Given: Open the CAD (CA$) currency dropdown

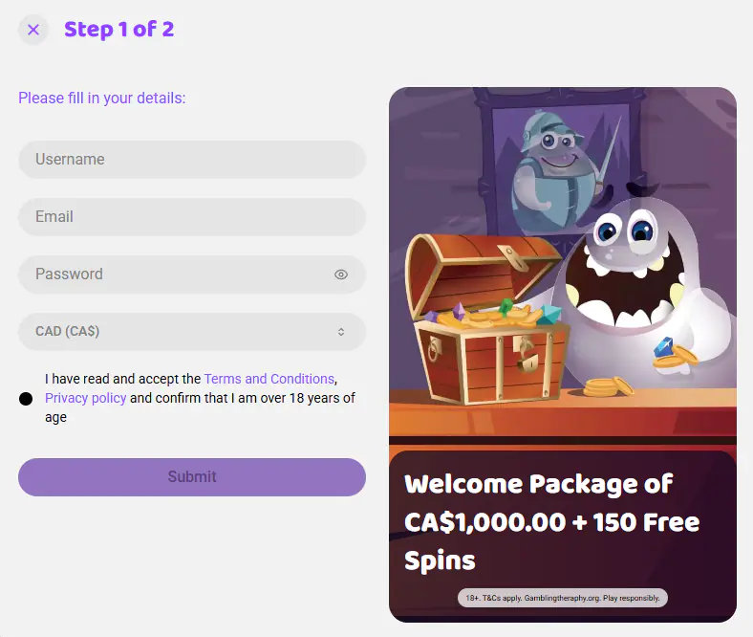Looking at the screenshot, I should pos(192,332).
